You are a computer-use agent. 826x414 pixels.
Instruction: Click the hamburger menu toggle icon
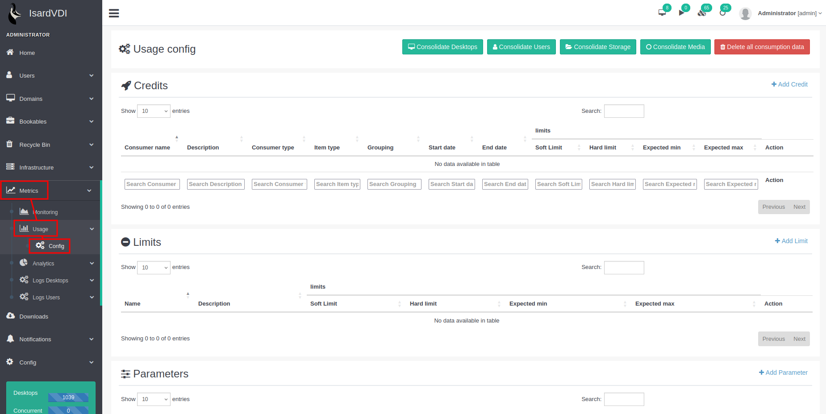(114, 13)
